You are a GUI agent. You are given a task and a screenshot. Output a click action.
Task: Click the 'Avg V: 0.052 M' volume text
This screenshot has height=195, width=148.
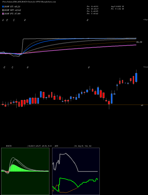[117, 6]
